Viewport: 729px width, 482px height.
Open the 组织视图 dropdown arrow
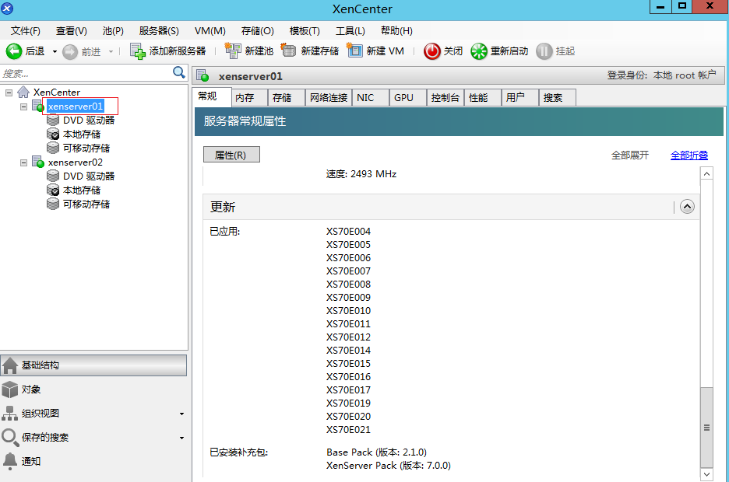pos(181,414)
